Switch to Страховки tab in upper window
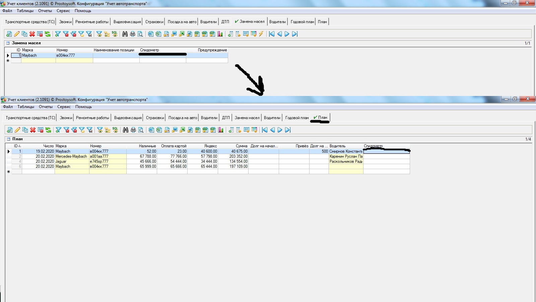This screenshot has height=302, width=536. (154, 22)
